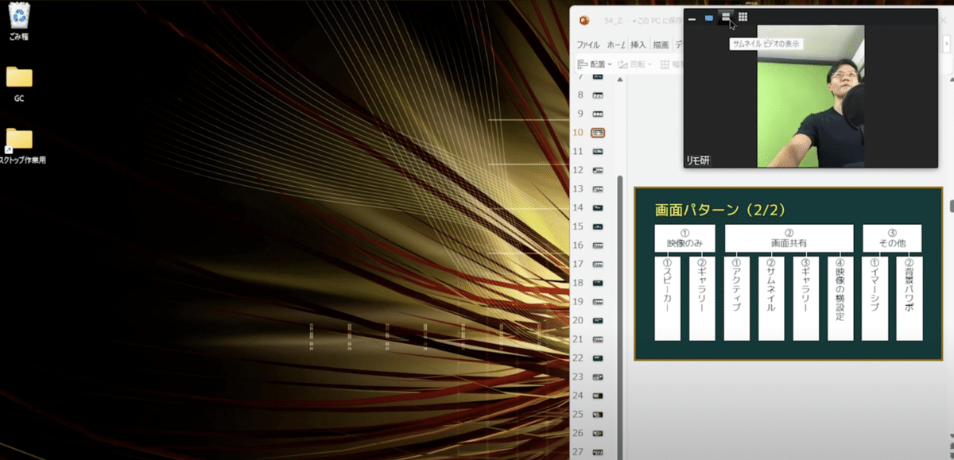Open the 回転 dropdown arrow
This screenshot has width=954, height=460.
point(650,64)
